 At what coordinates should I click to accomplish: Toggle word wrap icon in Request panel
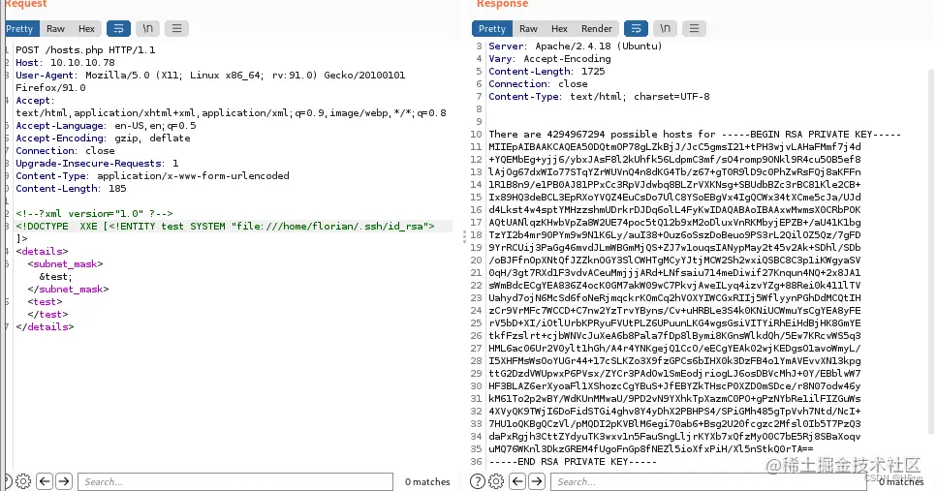point(118,29)
